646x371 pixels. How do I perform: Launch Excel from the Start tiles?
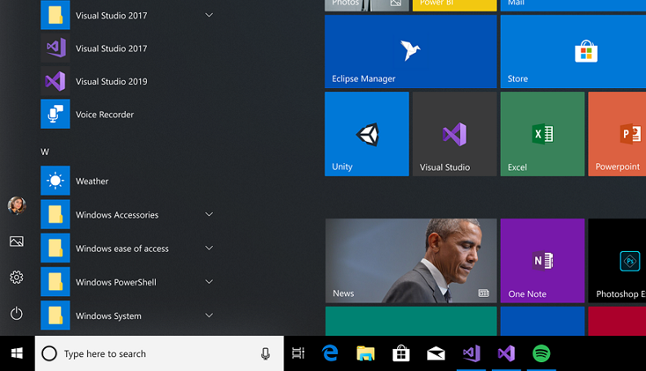click(542, 134)
